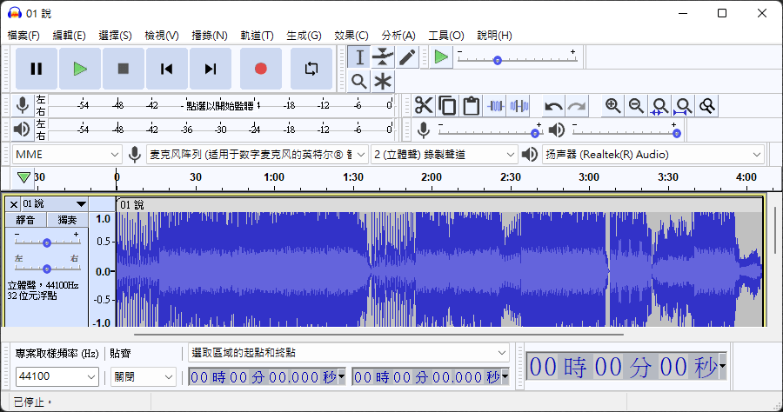Open the project sample rate 44100 dropdown
The image size is (783, 412).
pyautogui.click(x=57, y=376)
